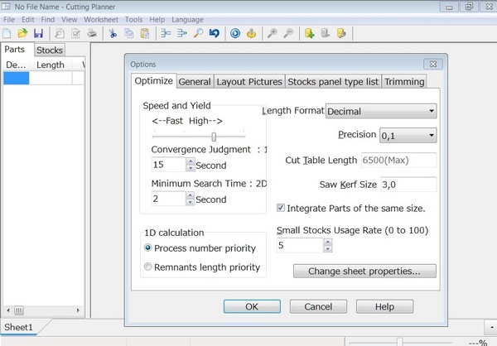Open the Help menu

pos(157,20)
